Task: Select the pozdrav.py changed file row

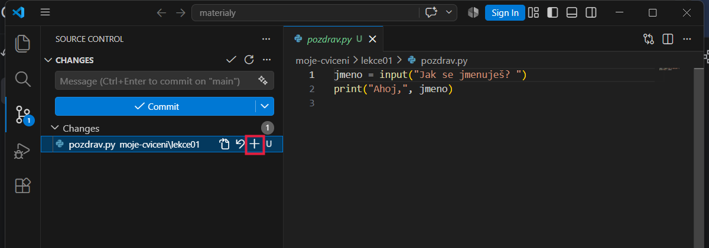Action: (162, 144)
